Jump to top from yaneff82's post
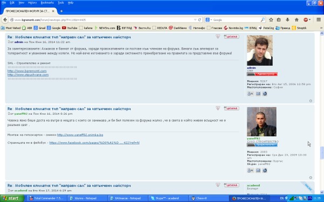The height and width of the screenshot is (202, 324). coord(310,177)
